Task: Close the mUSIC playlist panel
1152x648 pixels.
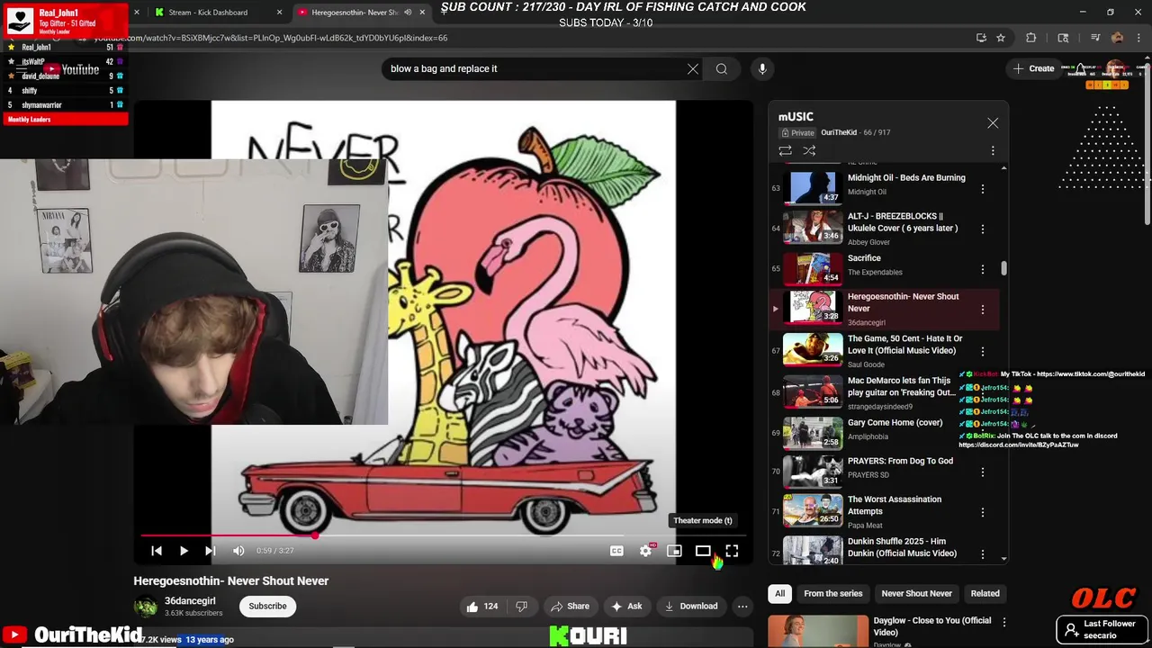Action: [x=993, y=123]
